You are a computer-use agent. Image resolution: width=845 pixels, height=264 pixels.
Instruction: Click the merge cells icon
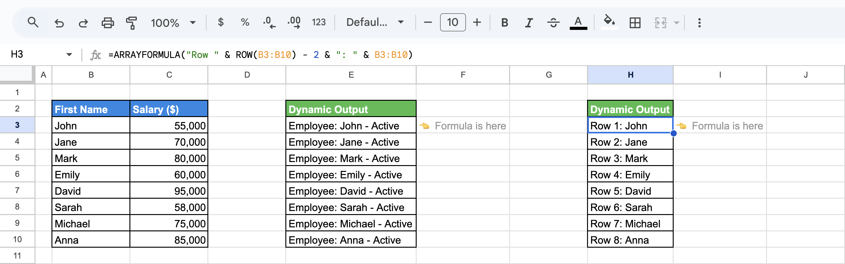[x=660, y=22]
